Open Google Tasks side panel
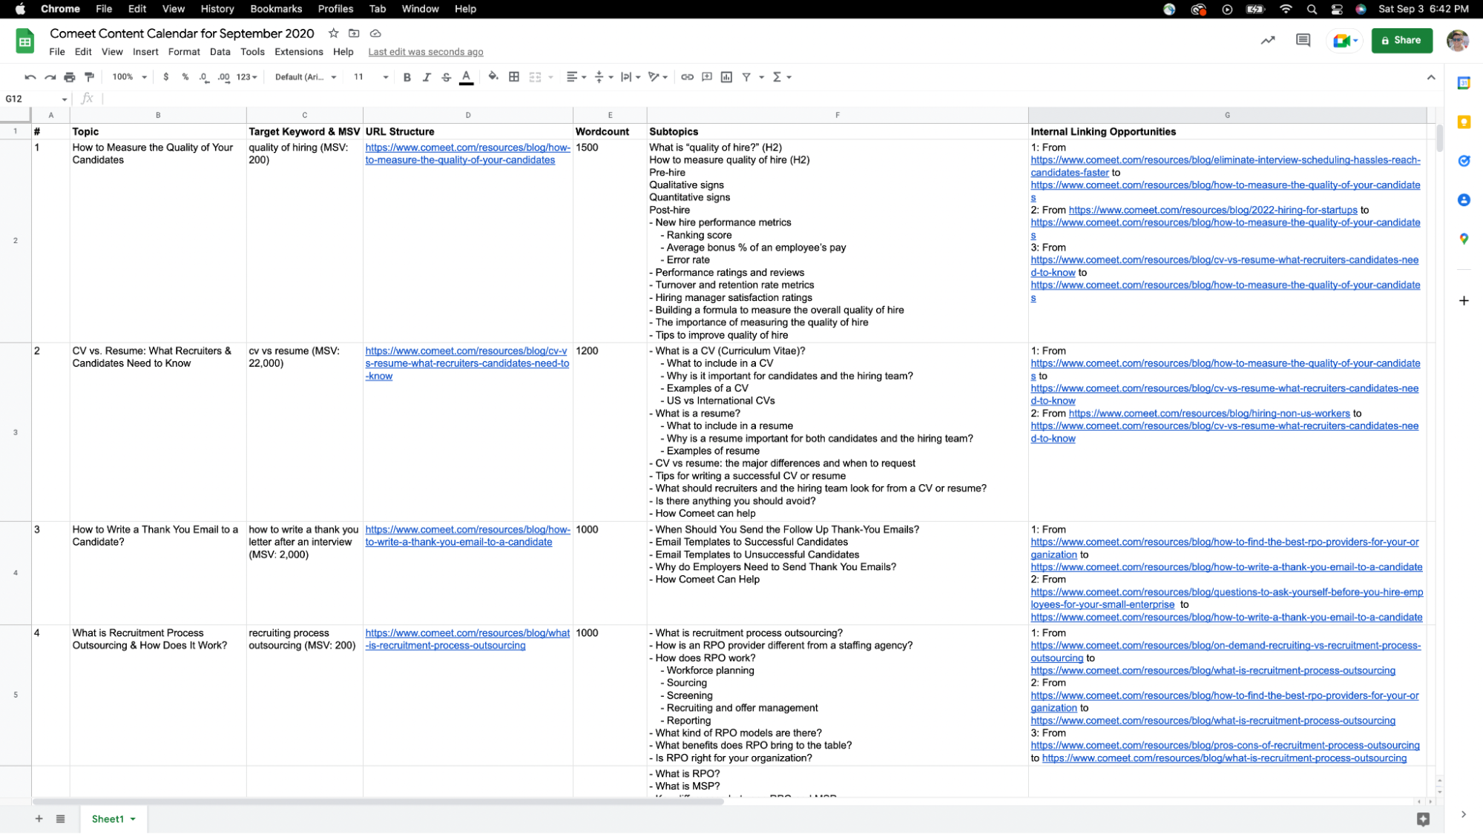Screen dimensions: 1483x834 1464,161
